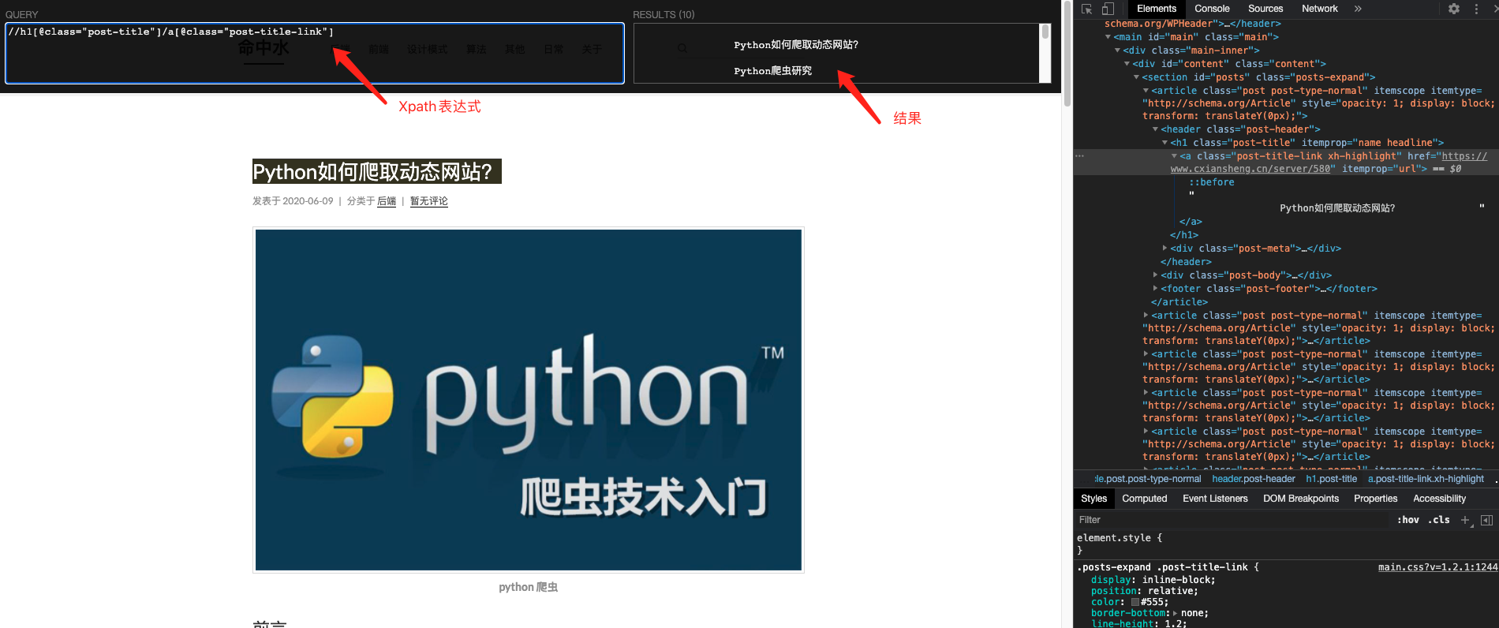The width and height of the screenshot is (1499, 628).
Task: Expand the div class="post-meta" node
Action: [x=1164, y=249]
